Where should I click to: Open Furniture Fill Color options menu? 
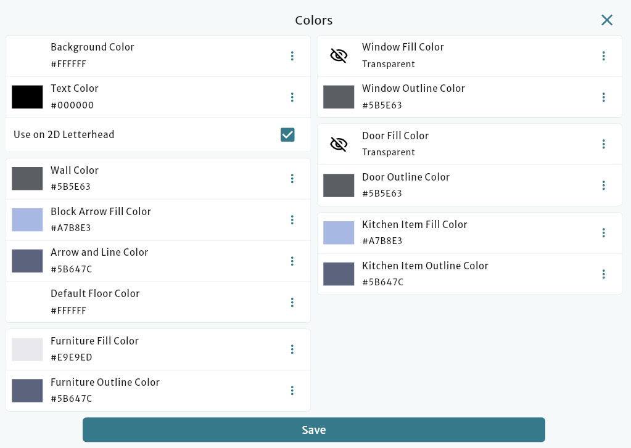pos(292,349)
